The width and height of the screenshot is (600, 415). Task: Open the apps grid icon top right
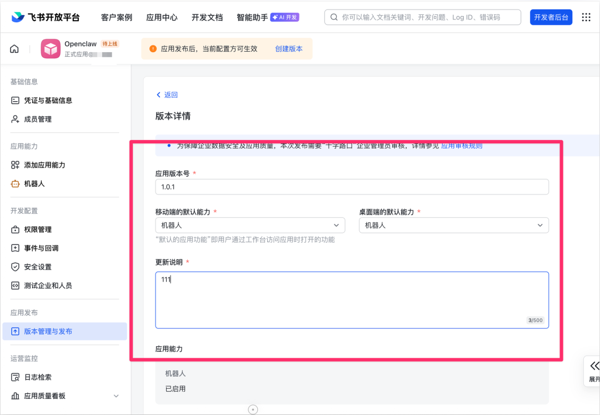pyautogui.click(x=586, y=17)
